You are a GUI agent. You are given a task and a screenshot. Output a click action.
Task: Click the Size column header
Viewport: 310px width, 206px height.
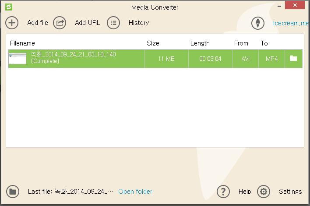click(153, 43)
